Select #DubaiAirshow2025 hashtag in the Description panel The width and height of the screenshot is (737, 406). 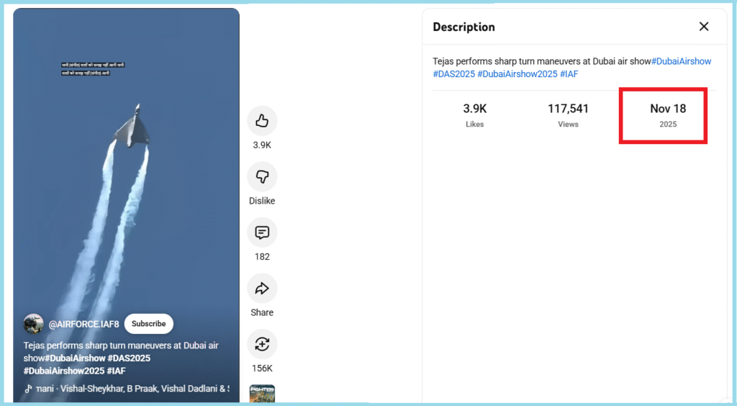tap(517, 74)
